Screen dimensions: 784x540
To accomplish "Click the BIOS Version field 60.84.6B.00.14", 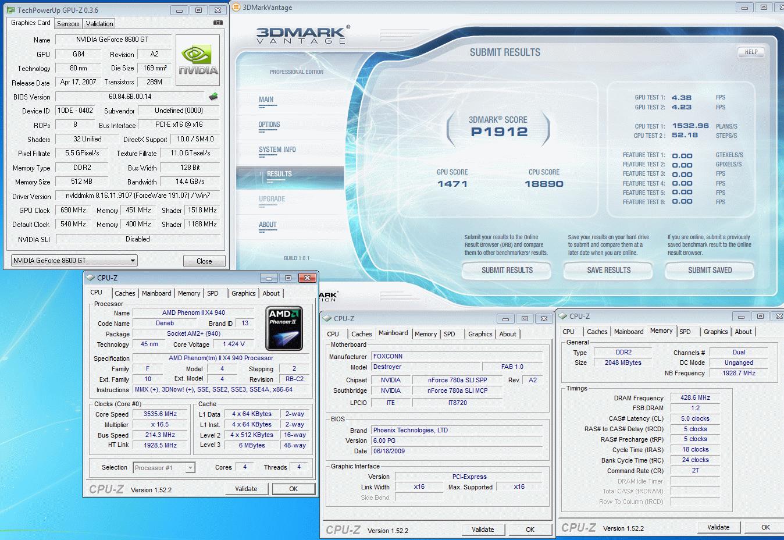I will (x=130, y=97).
